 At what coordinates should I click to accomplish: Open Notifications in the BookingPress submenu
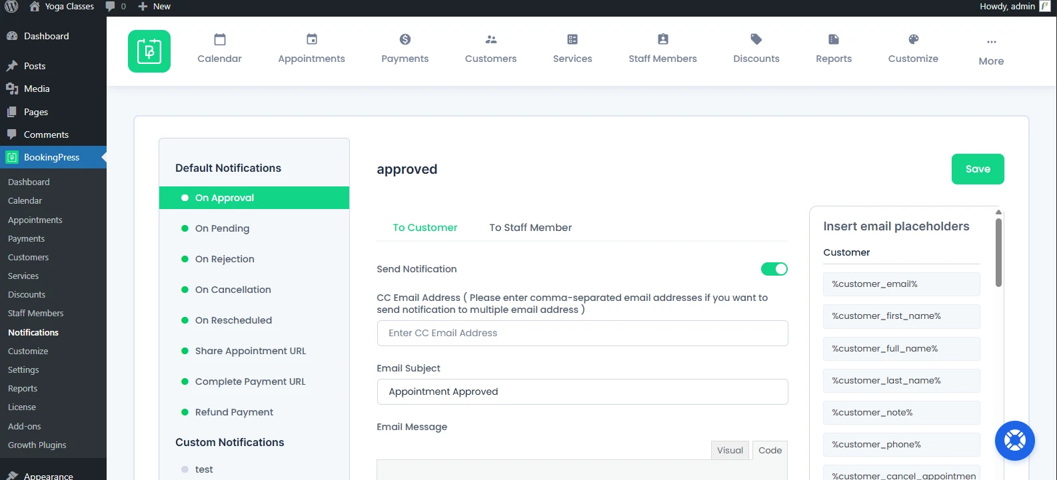(33, 332)
